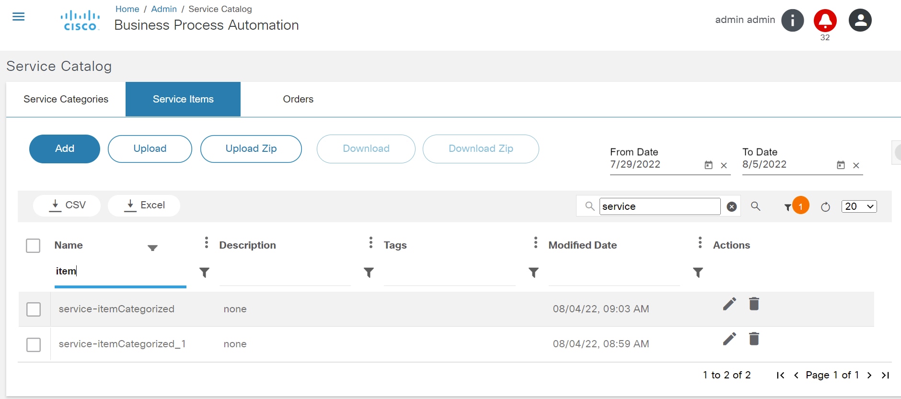Image resolution: width=901 pixels, height=399 pixels.
Task: Open the From Date calendar picker
Action: 708,165
